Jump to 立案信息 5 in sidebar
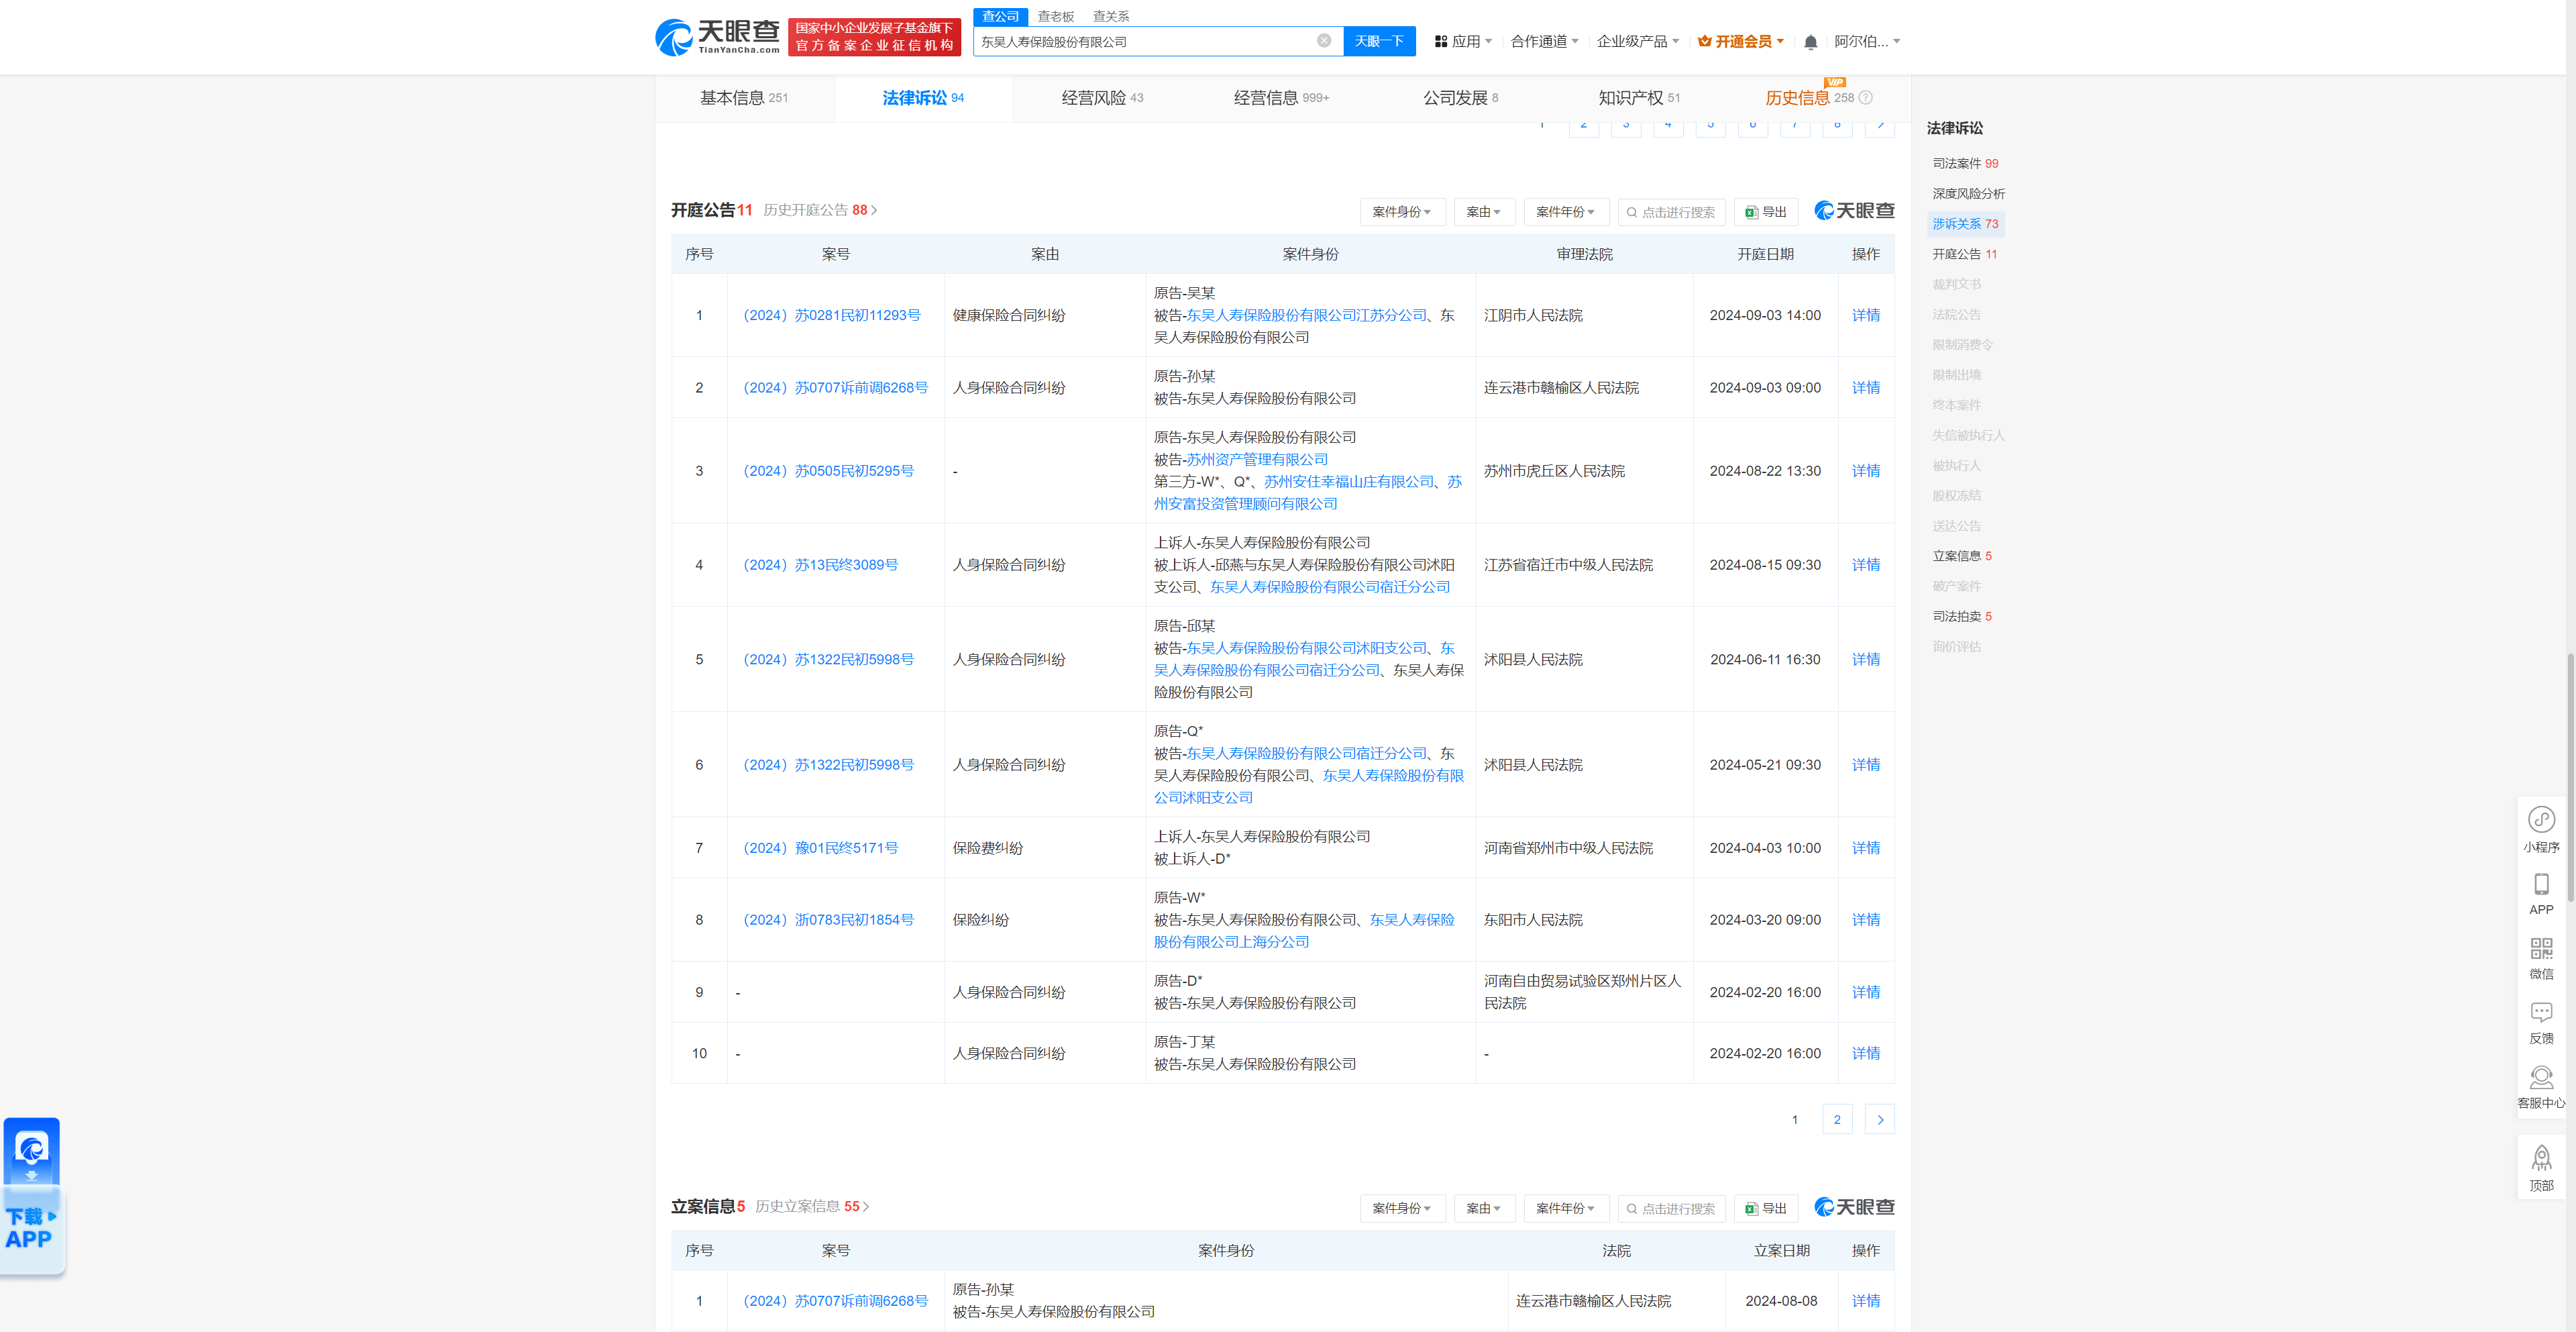 pyautogui.click(x=1962, y=556)
